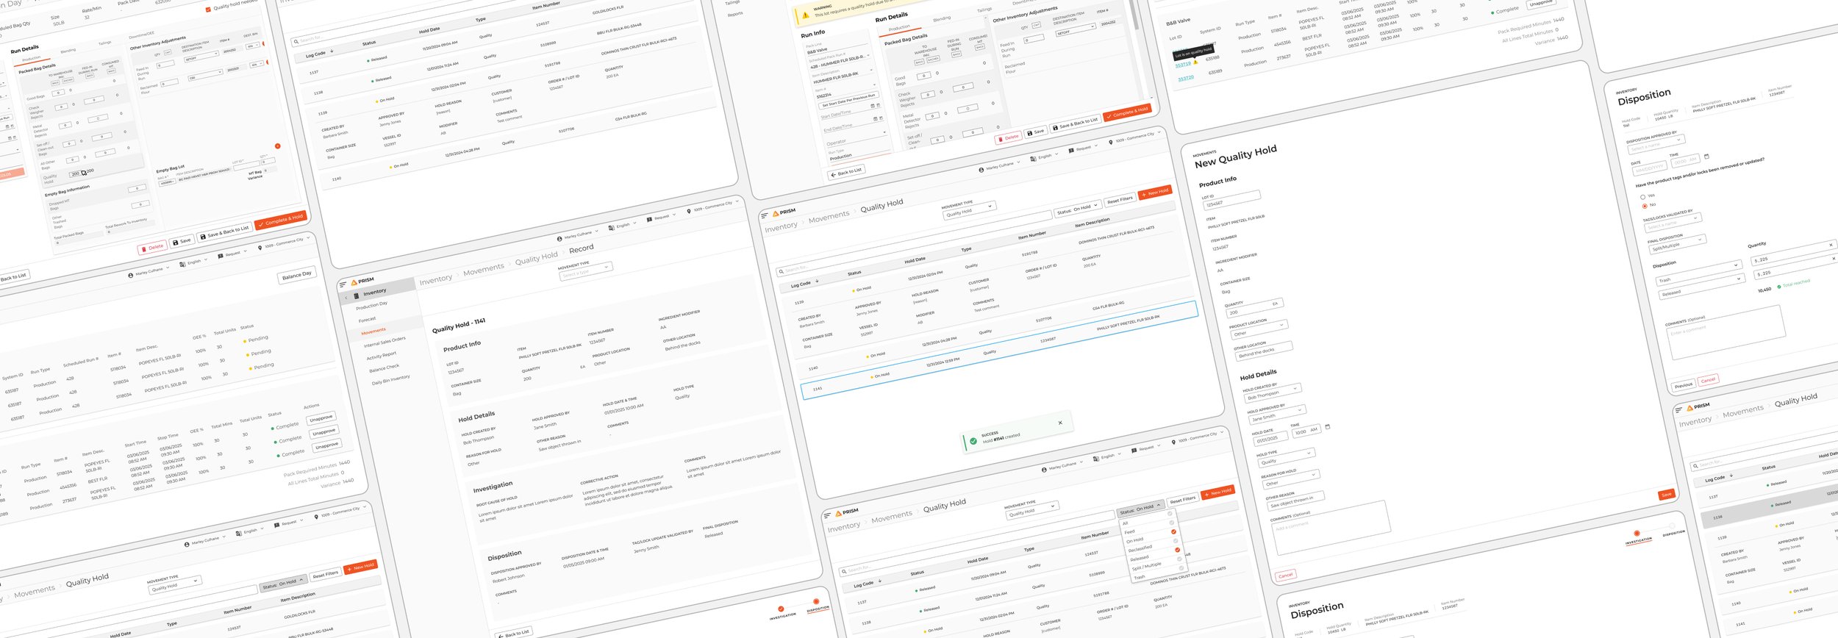Click Lot ID 1234567 field in New Quality Hold form
This screenshot has width=1838, height=638.
click(x=1231, y=200)
